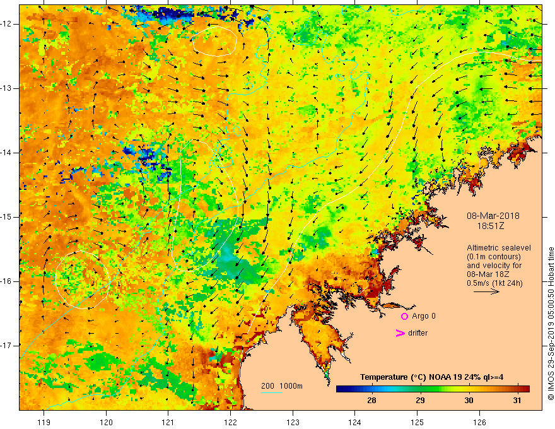Image resolution: width=555 pixels, height=429 pixels.
Task: Click longitude axis label 122
Action: [230, 422]
